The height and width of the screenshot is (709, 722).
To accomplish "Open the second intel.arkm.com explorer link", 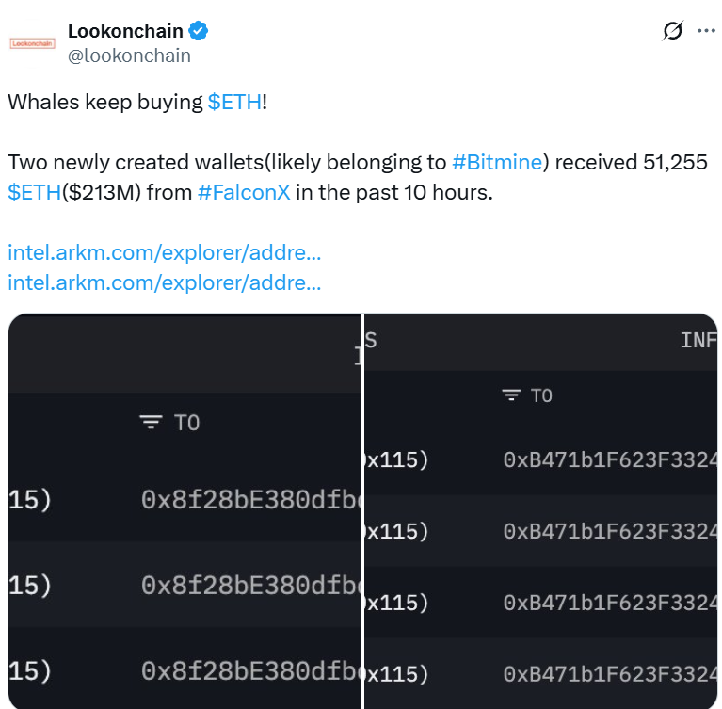I will 165,282.
